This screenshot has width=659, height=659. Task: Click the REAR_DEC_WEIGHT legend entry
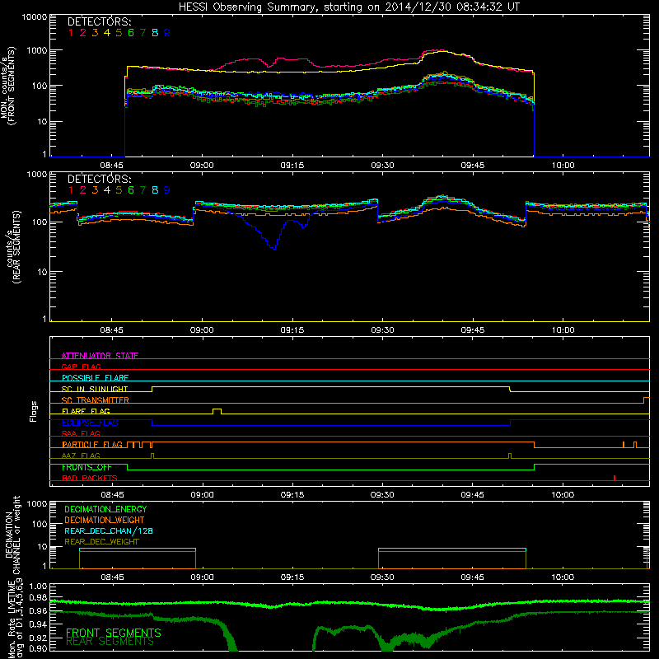click(101, 542)
